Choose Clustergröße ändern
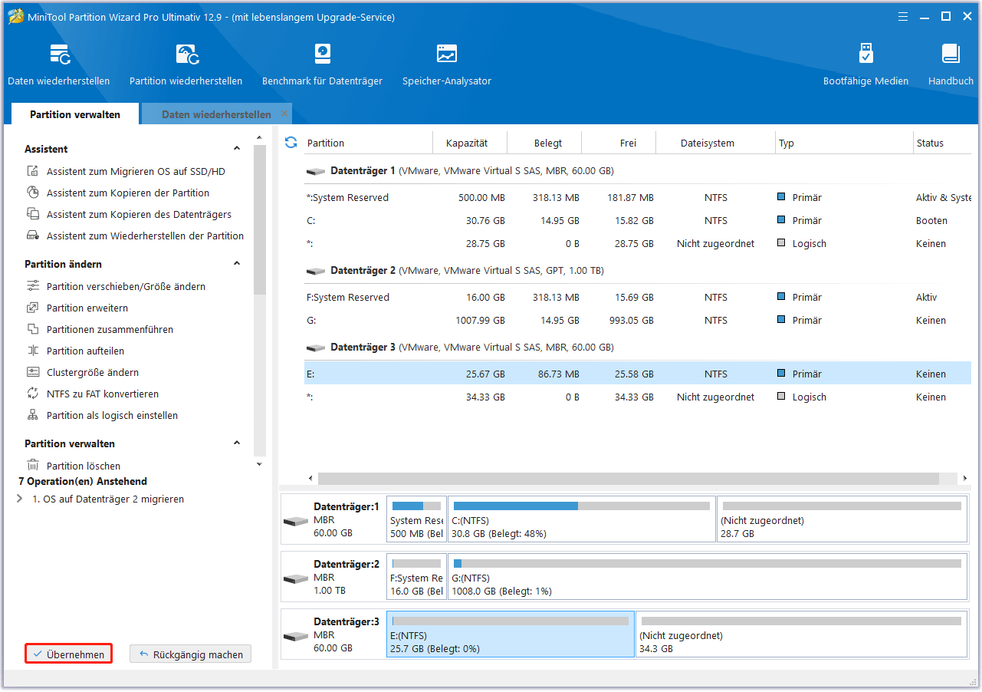The width and height of the screenshot is (982, 692). (x=93, y=373)
